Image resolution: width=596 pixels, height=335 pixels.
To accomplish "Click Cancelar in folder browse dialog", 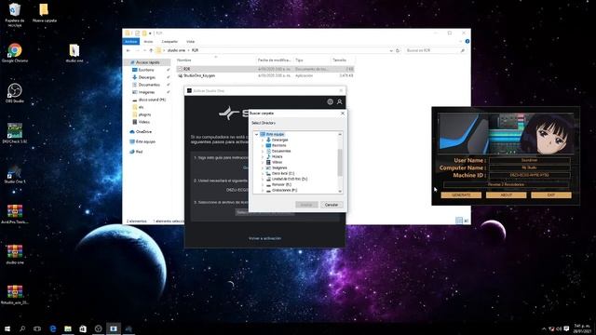I will (x=332, y=205).
